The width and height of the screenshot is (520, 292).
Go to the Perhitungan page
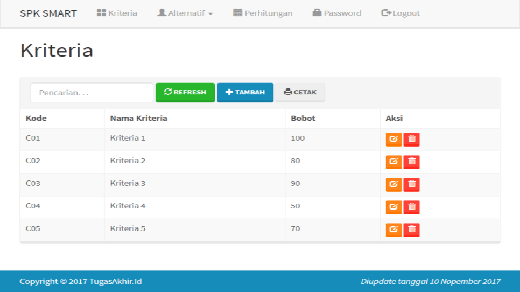coord(263,13)
